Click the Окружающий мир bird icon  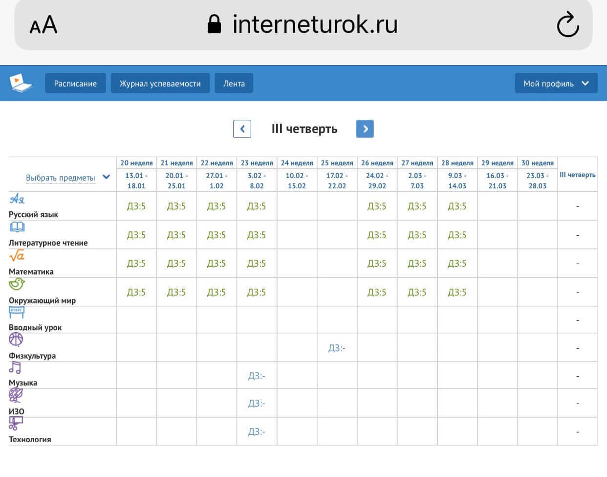(x=17, y=284)
